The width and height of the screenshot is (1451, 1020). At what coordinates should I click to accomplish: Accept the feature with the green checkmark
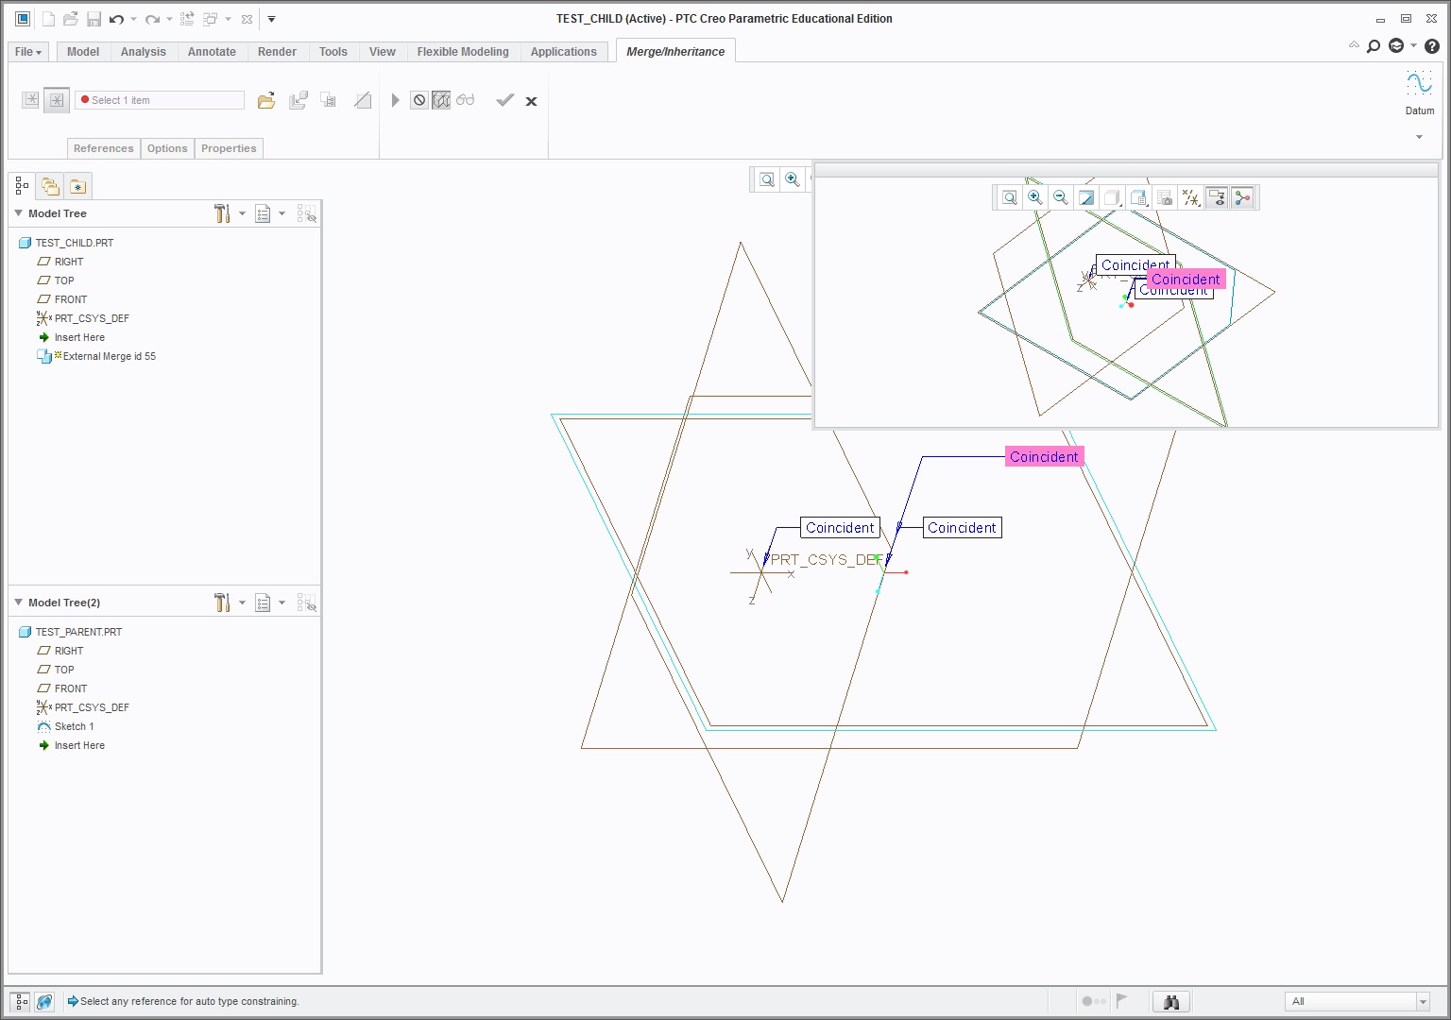pos(505,100)
